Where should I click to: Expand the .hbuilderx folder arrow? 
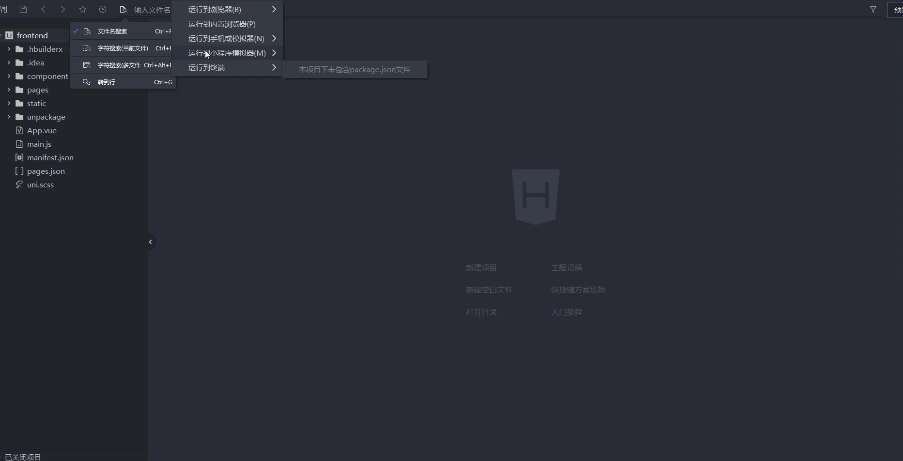pos(9,49)
